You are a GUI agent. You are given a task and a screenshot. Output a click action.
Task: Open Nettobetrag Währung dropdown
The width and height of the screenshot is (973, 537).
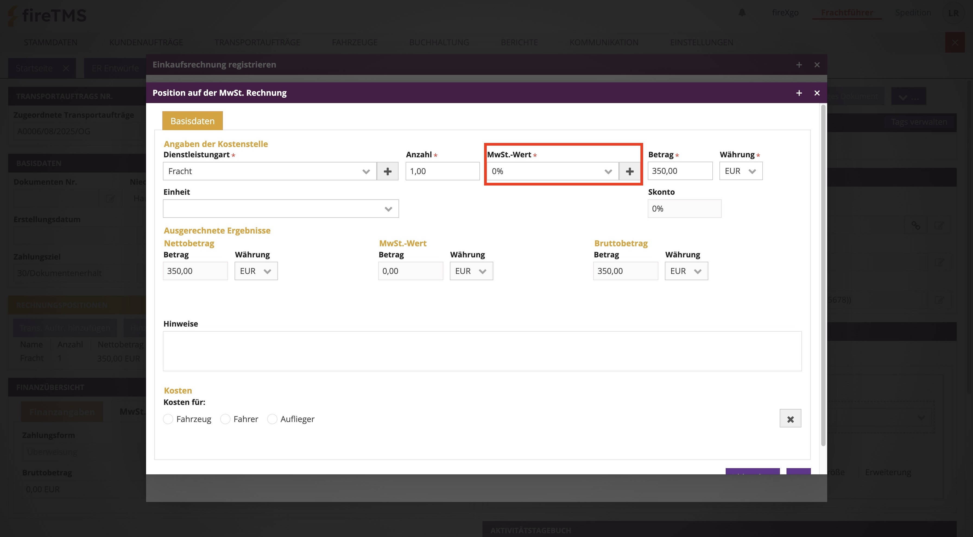click(x=256, y=271)
